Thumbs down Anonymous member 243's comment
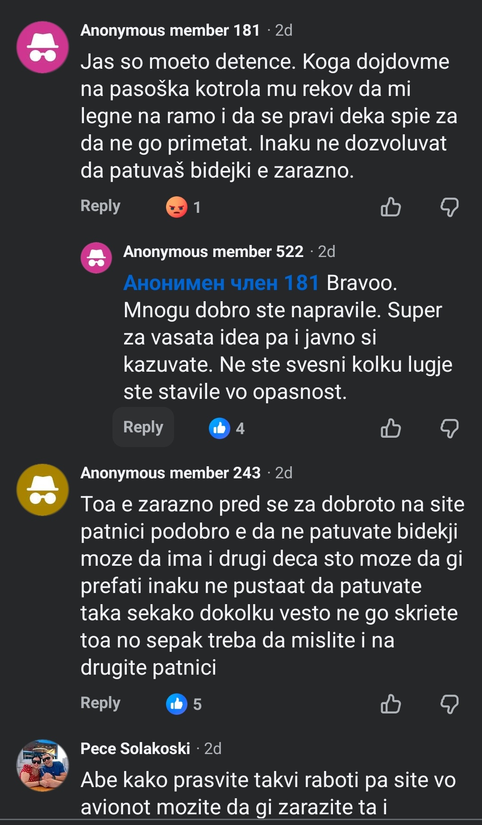 [x=449, y=704]
